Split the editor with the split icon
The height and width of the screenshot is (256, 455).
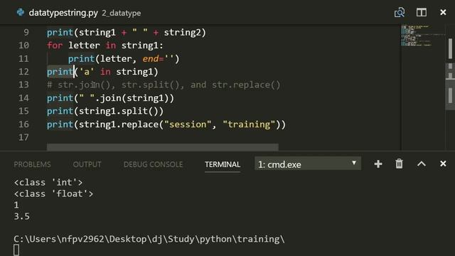[x=422, y=13]
